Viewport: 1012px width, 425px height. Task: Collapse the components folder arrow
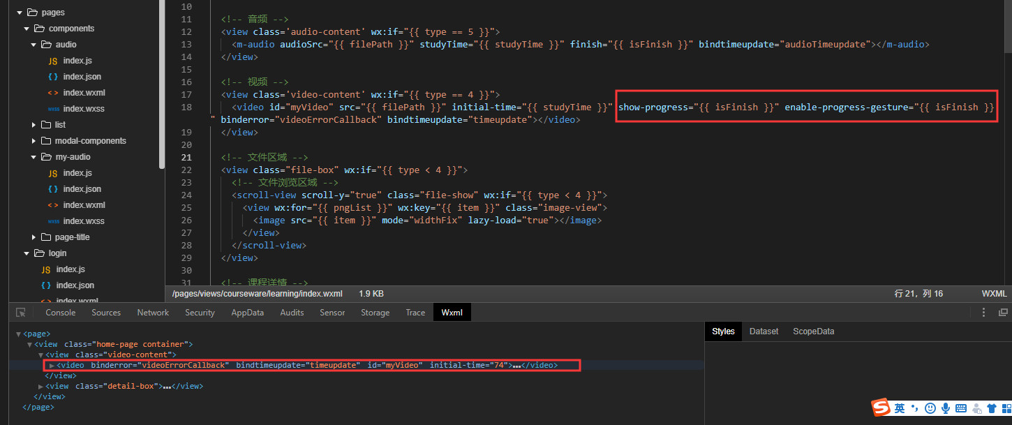pos(27,29)
